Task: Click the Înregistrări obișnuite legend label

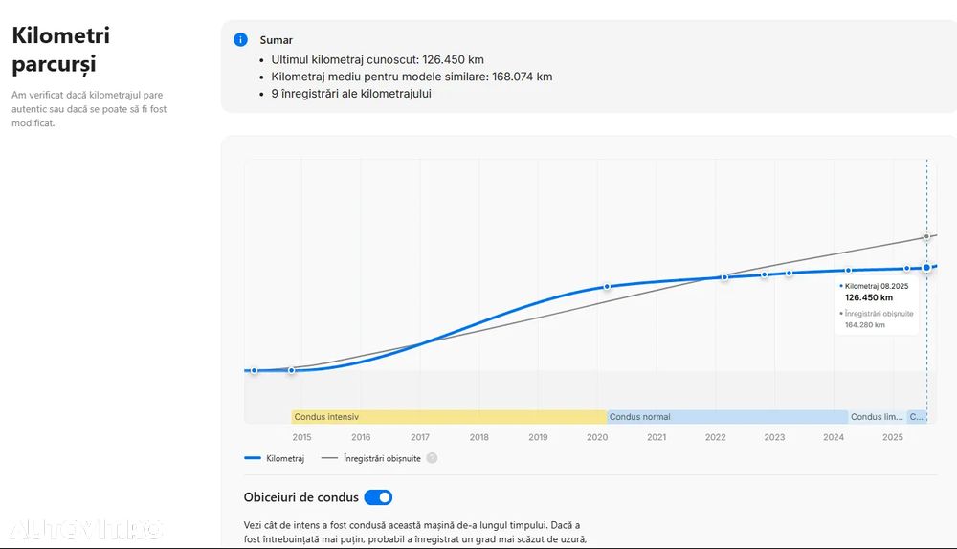Action: (x=382, y=459)
